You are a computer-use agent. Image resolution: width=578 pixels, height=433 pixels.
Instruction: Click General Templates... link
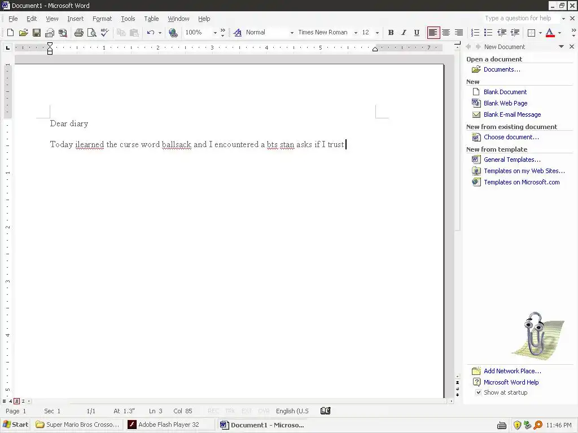tap(512, 160)
